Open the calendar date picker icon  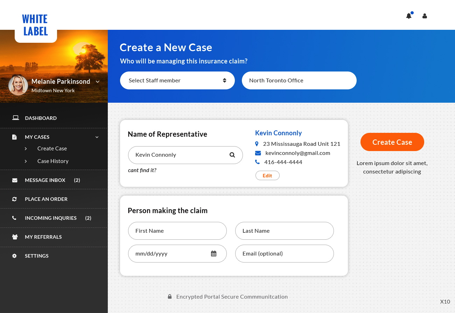(x=213, y=254)
